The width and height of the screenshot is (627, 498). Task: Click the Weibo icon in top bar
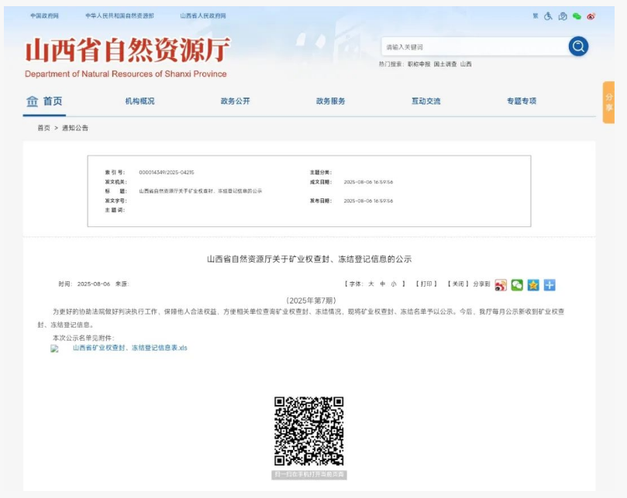591,15
